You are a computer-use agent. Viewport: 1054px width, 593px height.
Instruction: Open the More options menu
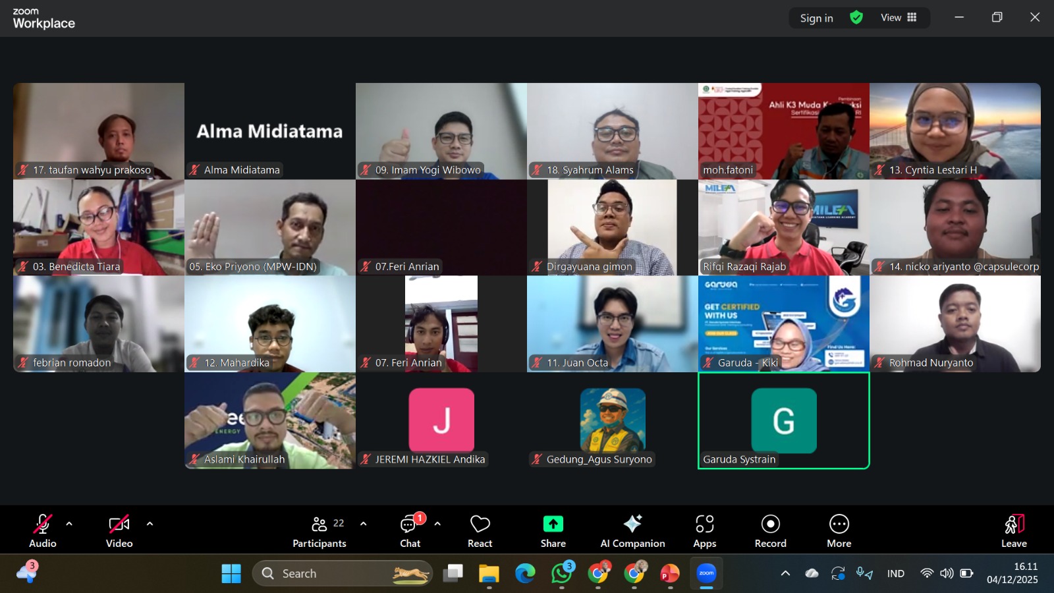(839, 530)
